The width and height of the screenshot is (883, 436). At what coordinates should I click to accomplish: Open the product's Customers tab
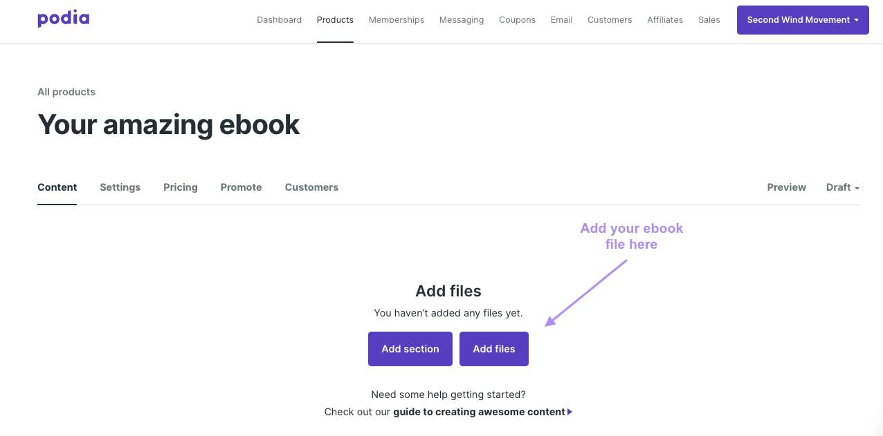point(311,187)
